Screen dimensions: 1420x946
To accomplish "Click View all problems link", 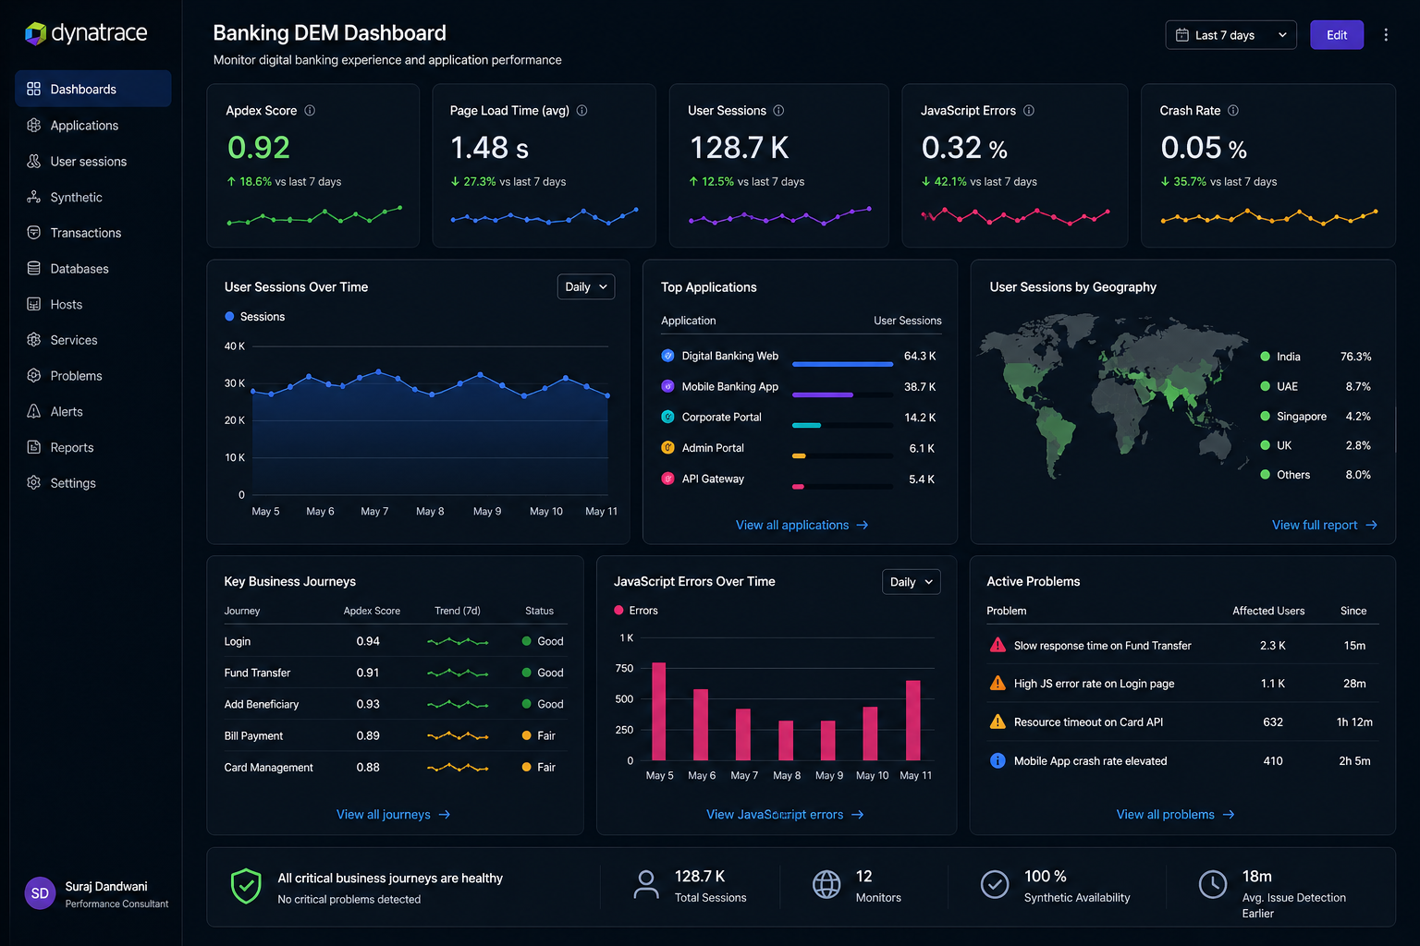I will click(1175, 814).
